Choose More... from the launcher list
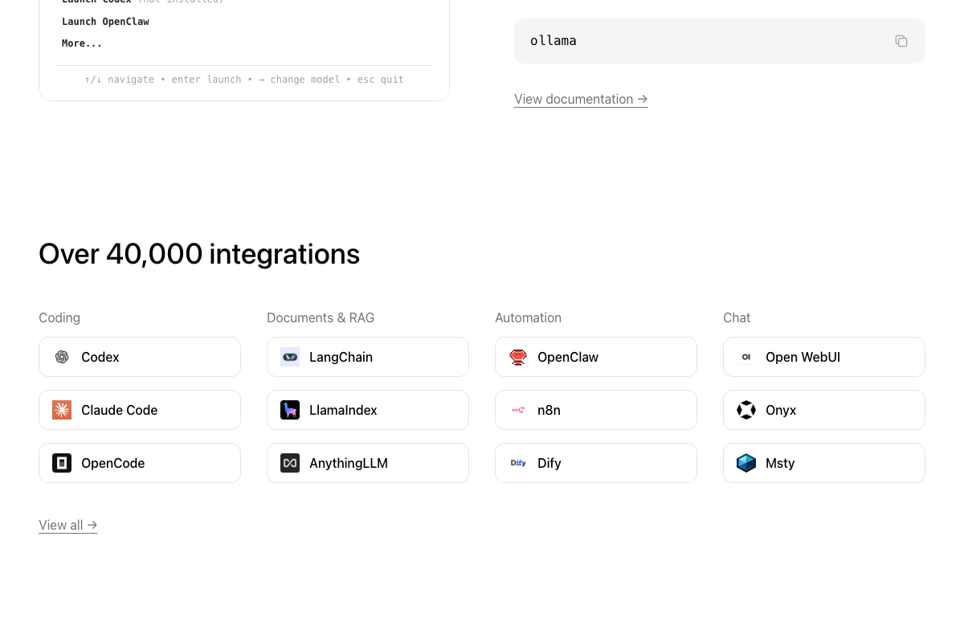964x643 pixels. coord(82,43)
